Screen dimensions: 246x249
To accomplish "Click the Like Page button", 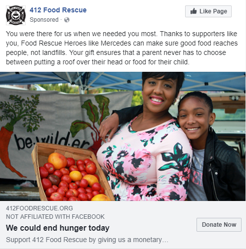I will [x=208, y=11].
